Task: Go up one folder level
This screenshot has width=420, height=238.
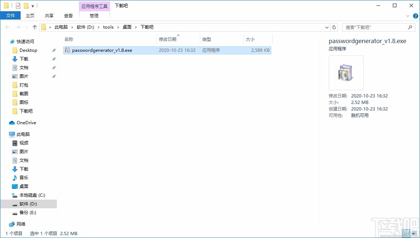Action: [x=34, y=27]
